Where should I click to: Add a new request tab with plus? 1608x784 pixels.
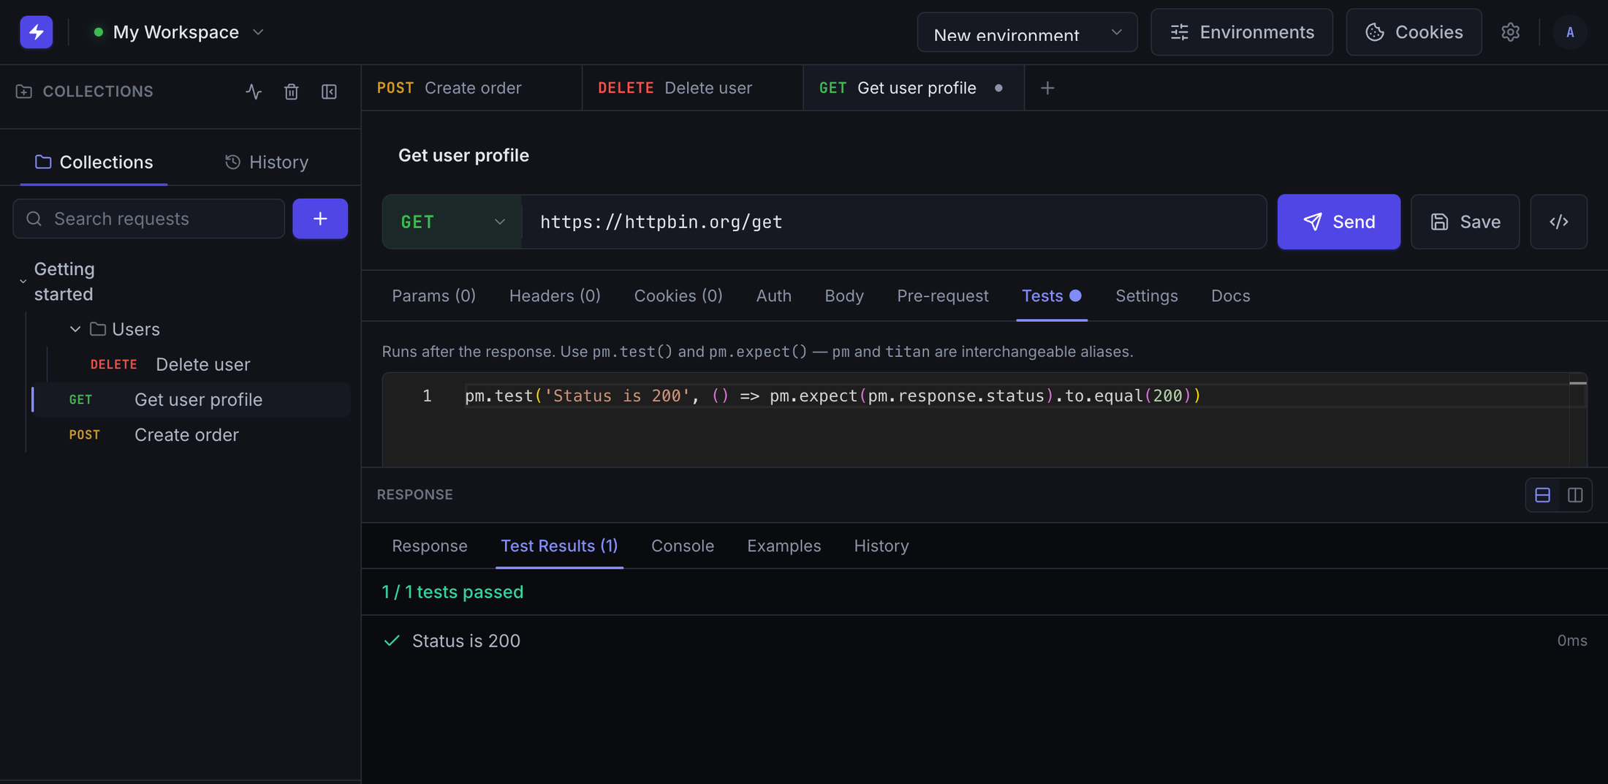(1047, 88)
